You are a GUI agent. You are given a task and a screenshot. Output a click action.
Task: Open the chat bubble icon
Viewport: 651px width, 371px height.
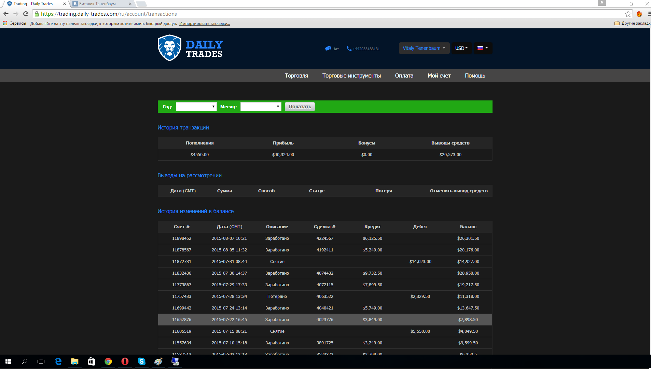[328, 49]
